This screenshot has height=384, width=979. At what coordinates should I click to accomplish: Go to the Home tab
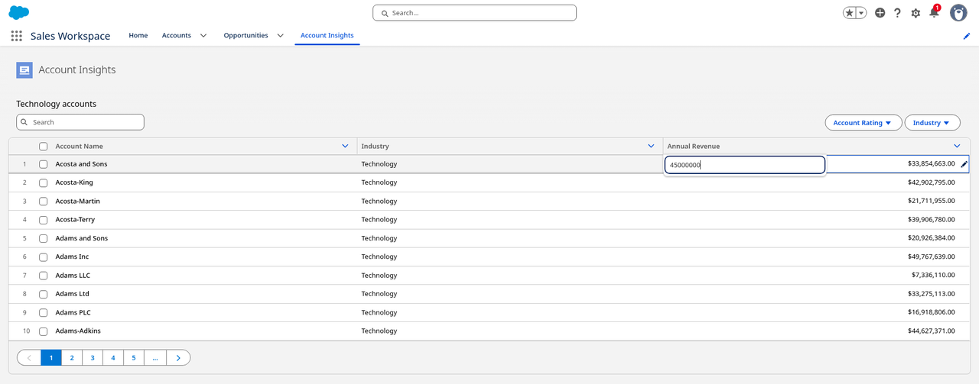138,36
